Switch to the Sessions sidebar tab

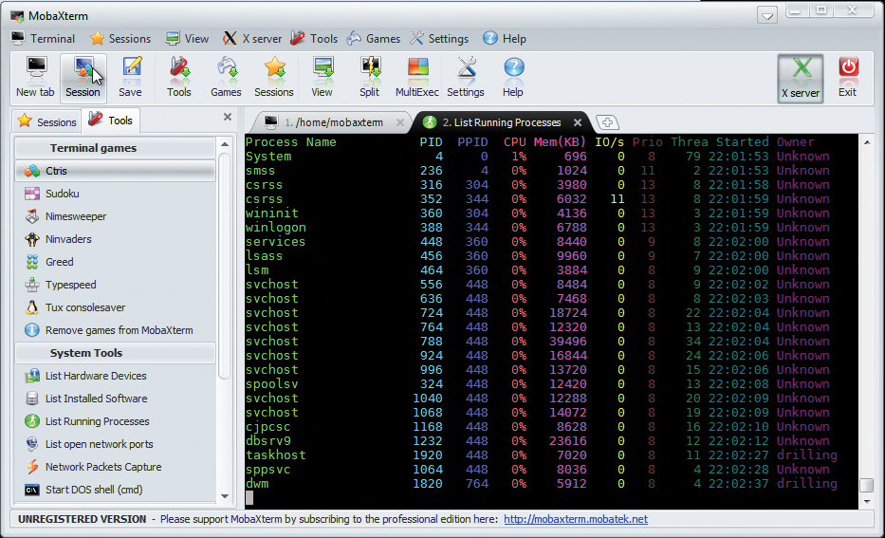tap(47, 121)
